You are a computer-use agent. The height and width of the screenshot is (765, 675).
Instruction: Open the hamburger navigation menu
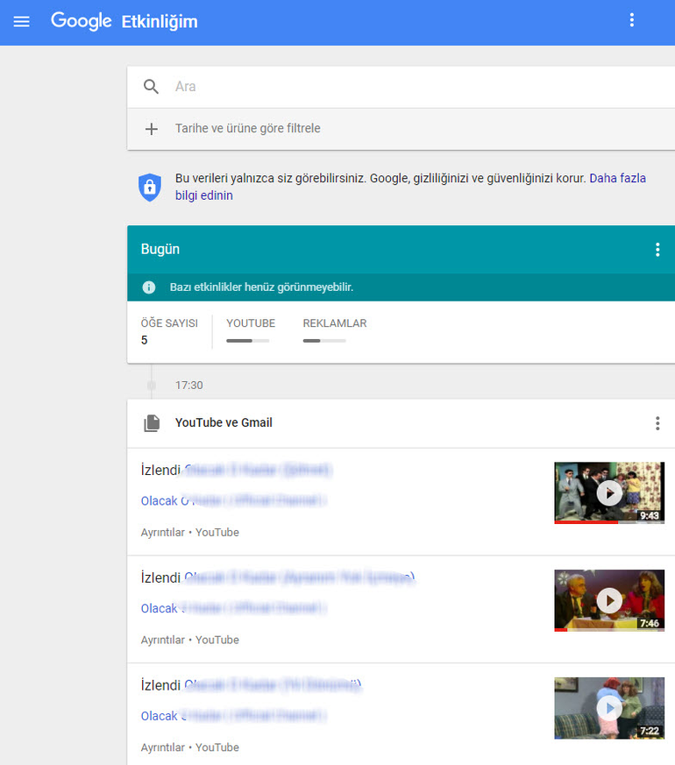(21, 22)
